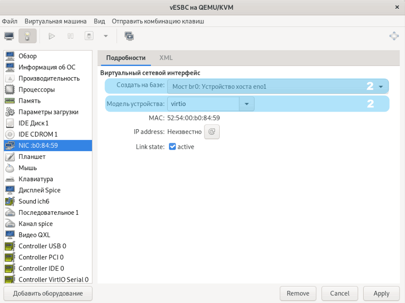Select Controller IDE 0
Screen dimensions: 405x303
(48, 268)
